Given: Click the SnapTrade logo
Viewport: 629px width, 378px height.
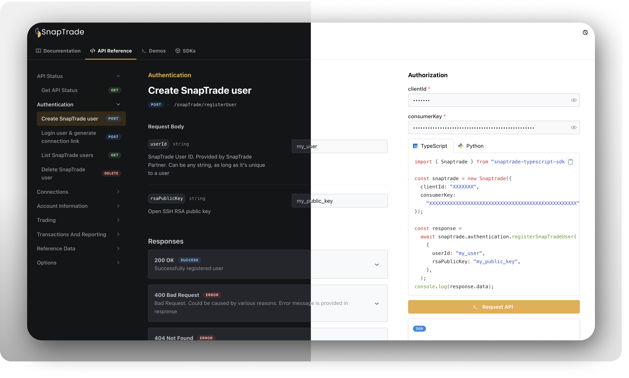Looking at the screenshot, I should click(60, 32).
